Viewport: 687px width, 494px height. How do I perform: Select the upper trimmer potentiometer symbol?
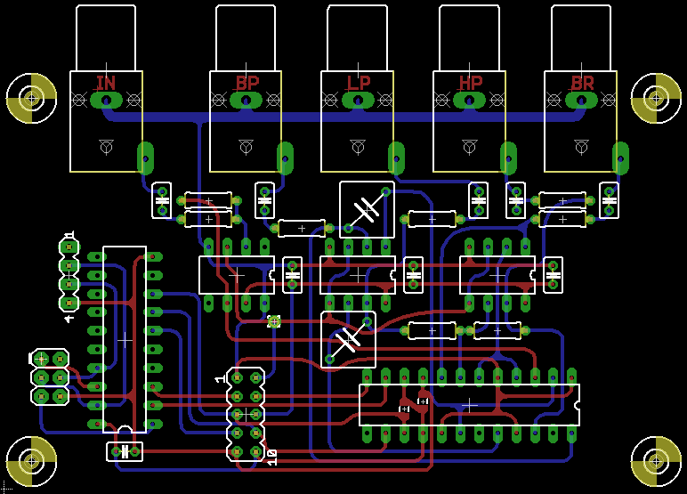coord(367,210)
